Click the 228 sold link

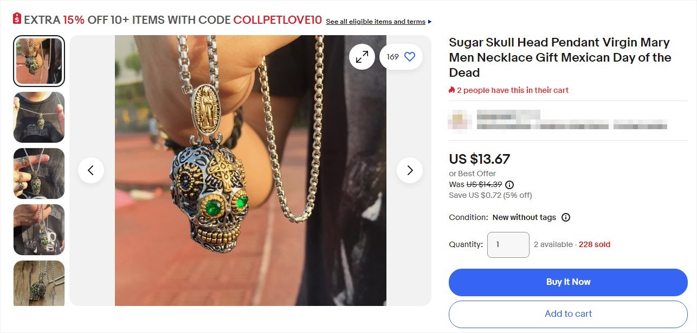point(594,244)
